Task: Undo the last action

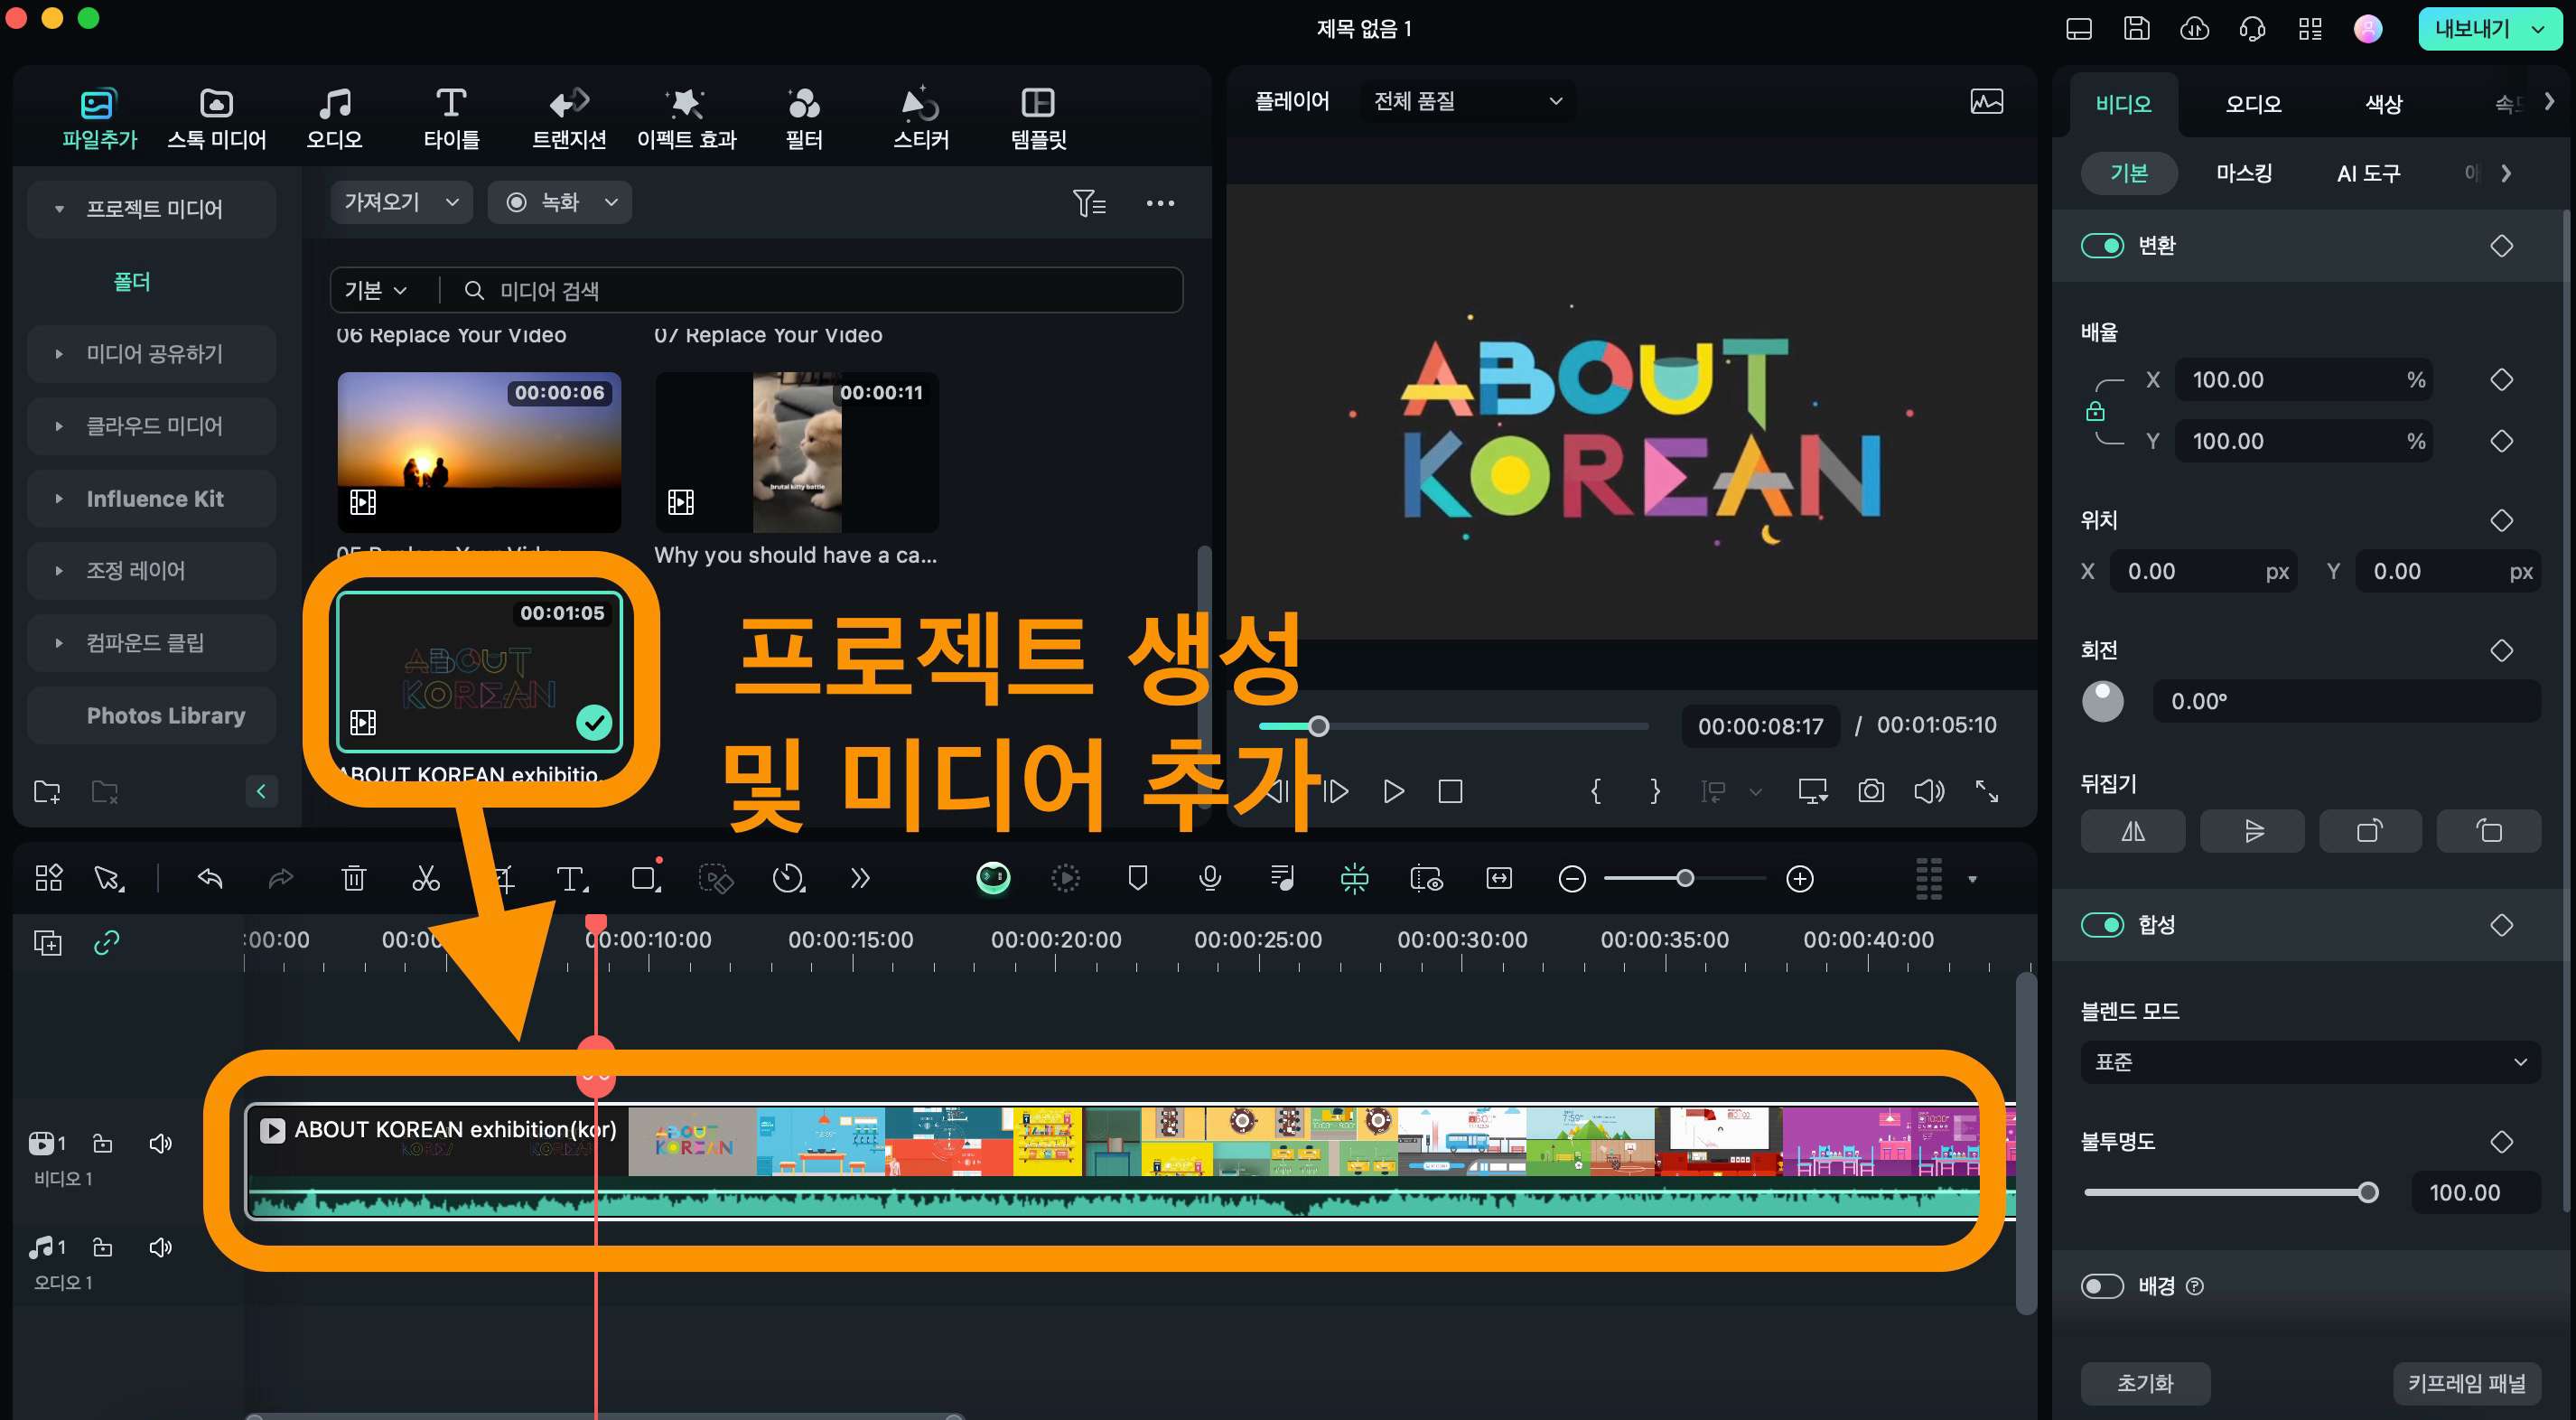Action: point(210,878)
